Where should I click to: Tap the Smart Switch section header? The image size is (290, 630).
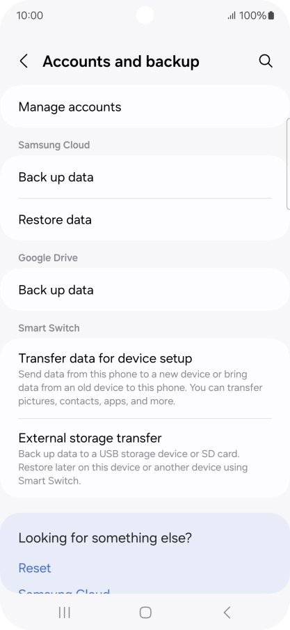pos(49,328)
